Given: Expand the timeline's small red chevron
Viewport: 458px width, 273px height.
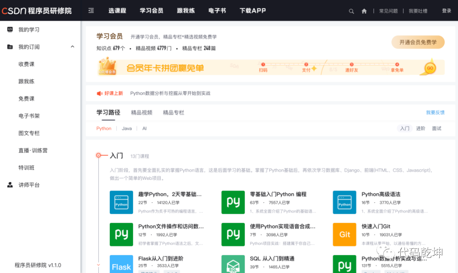Looking at the screenshot, I should (98, 265).
